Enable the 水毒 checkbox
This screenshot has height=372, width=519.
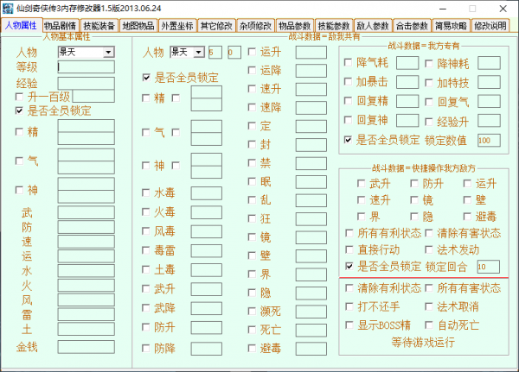point(145,192)
